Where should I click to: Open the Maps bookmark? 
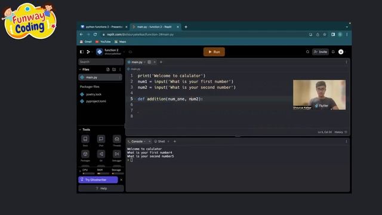tap(121, 42)
